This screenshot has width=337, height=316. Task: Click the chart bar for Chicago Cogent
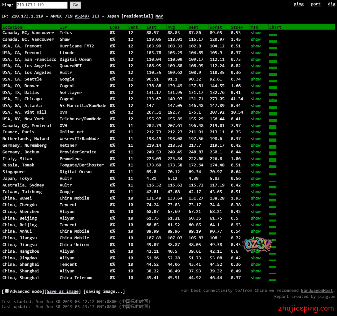pyautogui.click(x=273, y=101)
